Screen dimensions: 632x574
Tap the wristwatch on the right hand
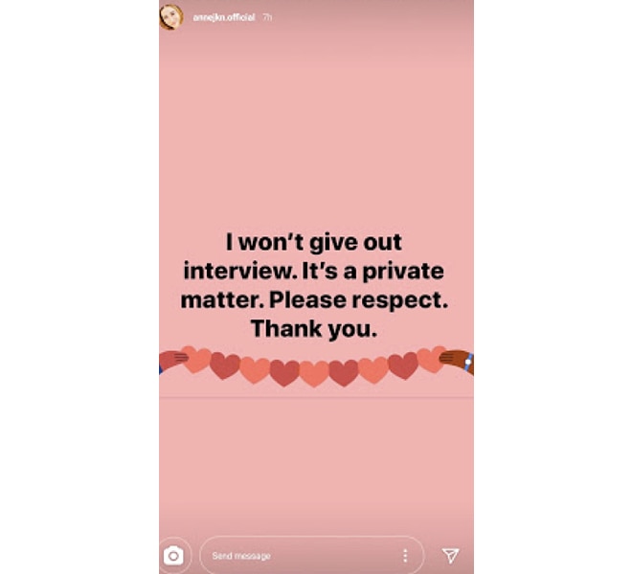pyautogui.click(x=468, y=363)
